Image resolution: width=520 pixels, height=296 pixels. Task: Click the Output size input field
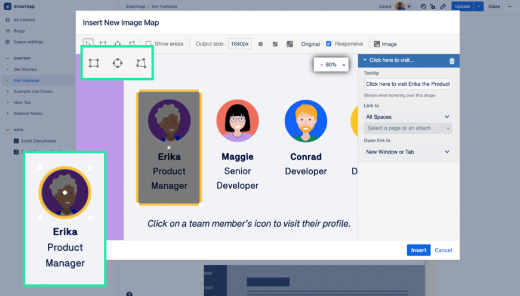pos(239,44)
